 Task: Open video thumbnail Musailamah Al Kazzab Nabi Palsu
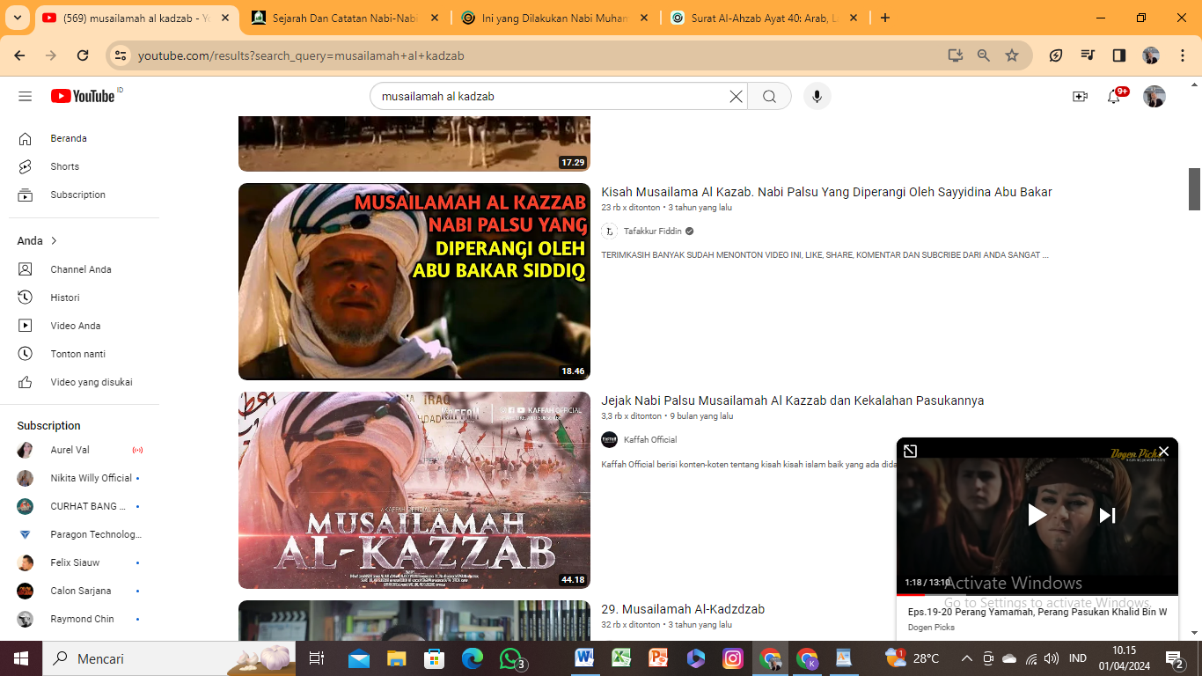click(x=414, y=282)
